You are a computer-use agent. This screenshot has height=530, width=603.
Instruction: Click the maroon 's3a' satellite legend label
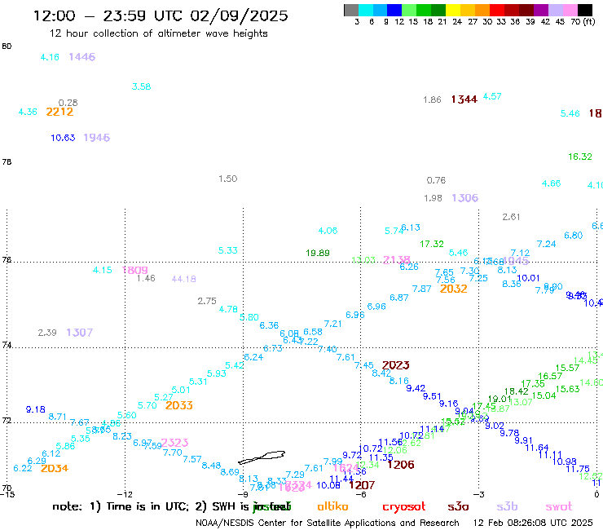[x=458, y=507]
